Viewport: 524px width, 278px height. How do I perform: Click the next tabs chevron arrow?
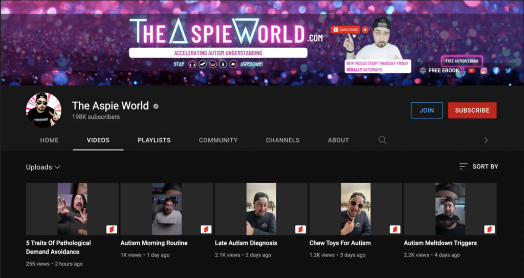tap(486, 140)
